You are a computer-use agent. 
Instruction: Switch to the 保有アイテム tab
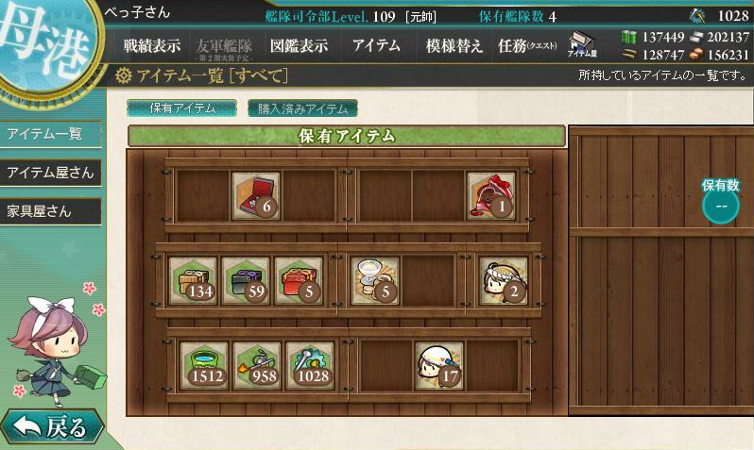tap(181, 108)
